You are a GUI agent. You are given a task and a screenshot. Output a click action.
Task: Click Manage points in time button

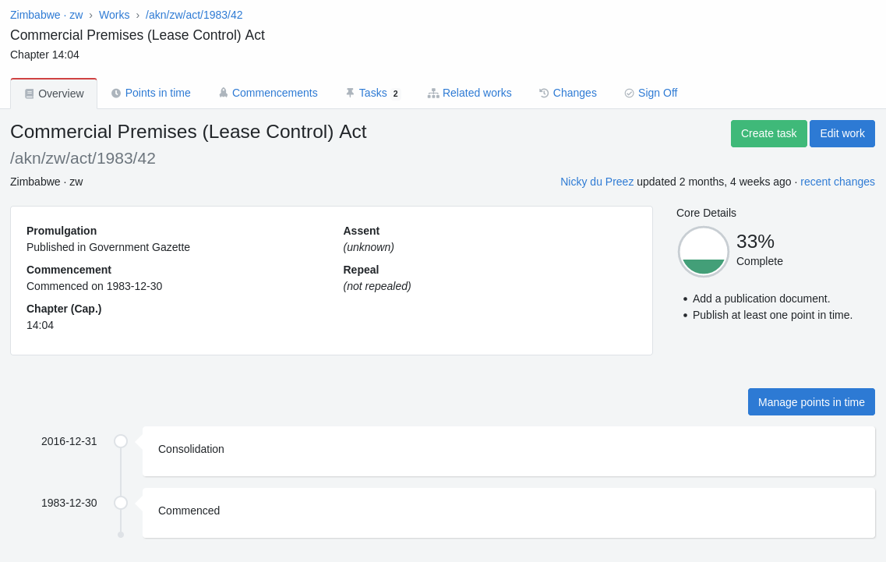click(x=811, y=402)
